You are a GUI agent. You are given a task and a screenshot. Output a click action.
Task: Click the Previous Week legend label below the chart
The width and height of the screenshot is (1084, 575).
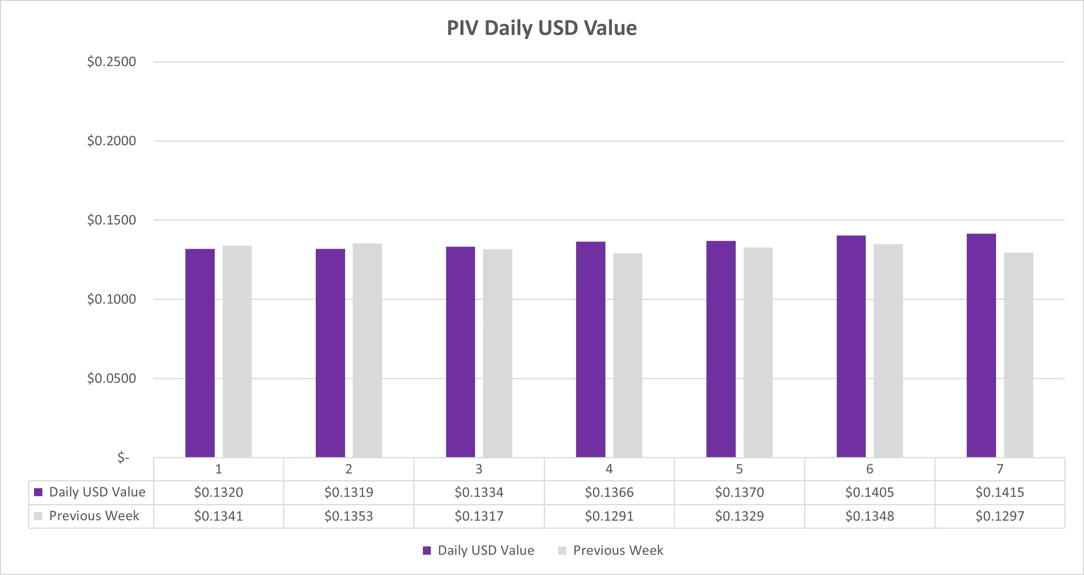click(618, 550)
